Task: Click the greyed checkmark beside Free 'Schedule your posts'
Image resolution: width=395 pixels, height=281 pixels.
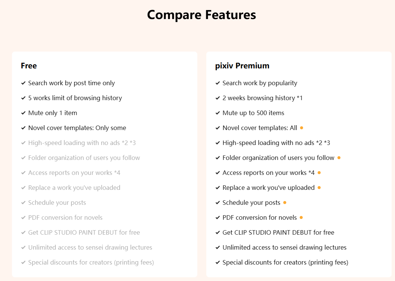Action: (23, 203)
